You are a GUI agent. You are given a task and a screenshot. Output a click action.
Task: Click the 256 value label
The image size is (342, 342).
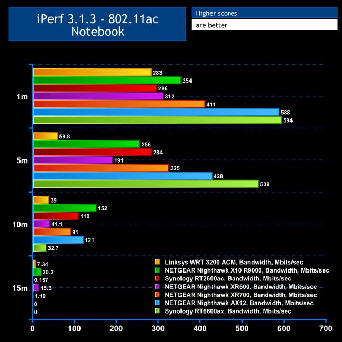pyautogui.click(x=146, y=144)
